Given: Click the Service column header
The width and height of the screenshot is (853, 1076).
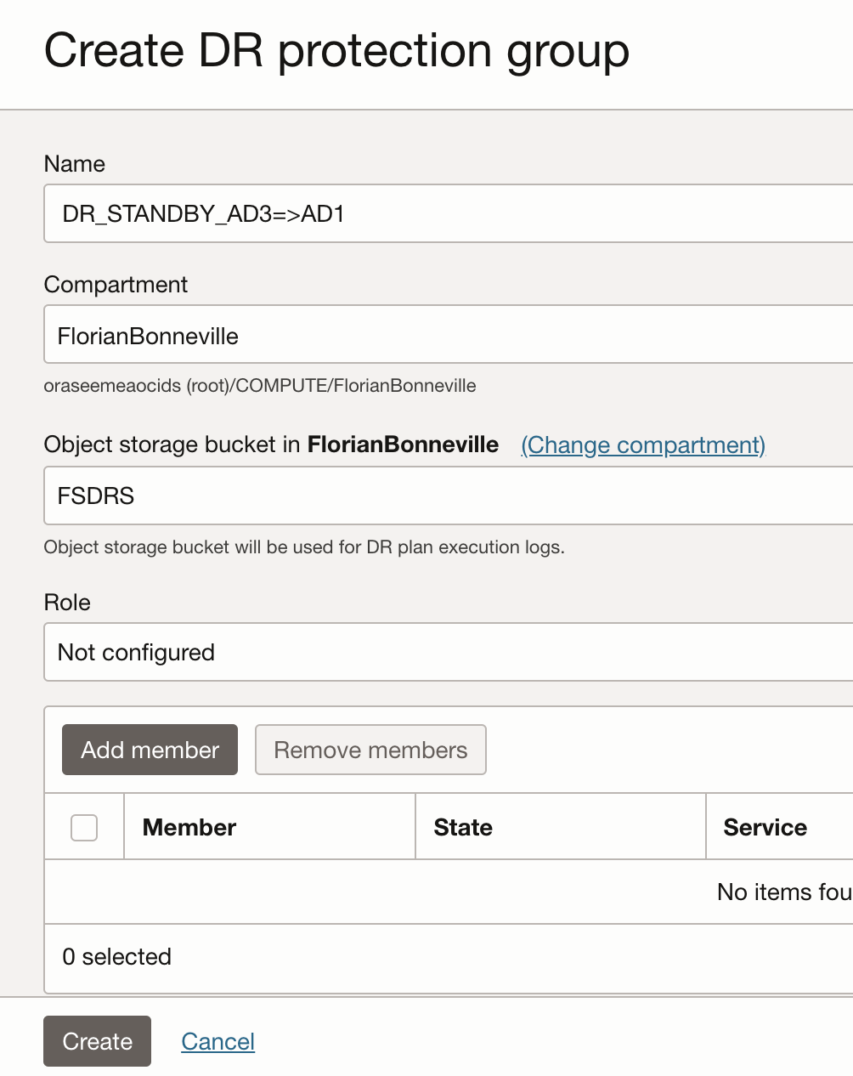Looking at the screenshot, I should (765, 827).
